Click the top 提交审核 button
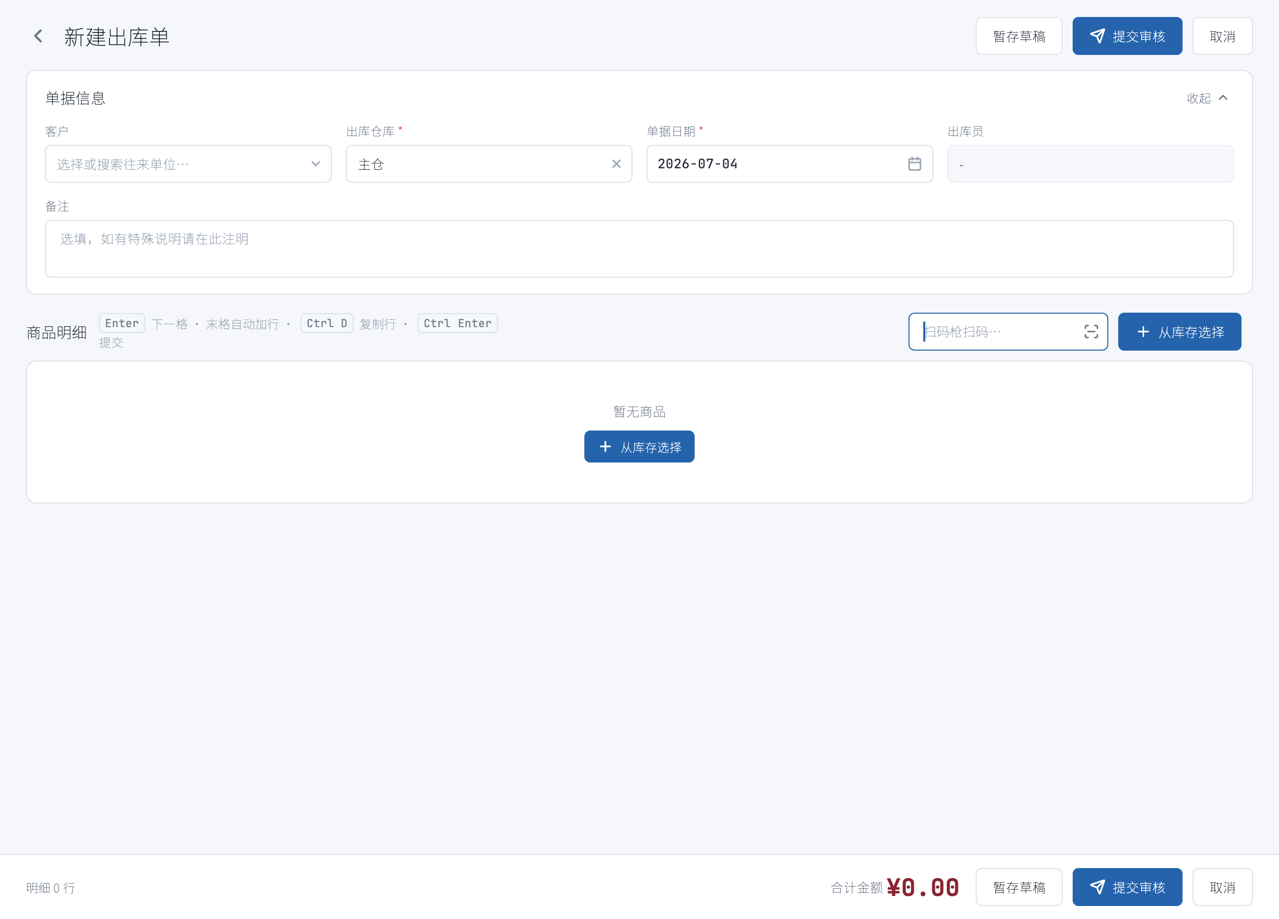The image size is (1279, 919). tap(1127, 36)
